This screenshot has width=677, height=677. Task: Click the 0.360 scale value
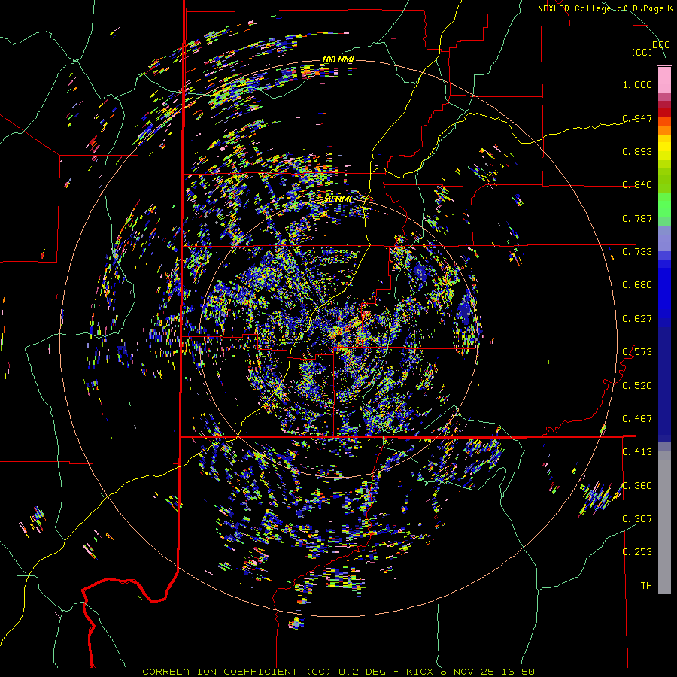[x=637, y=486]
